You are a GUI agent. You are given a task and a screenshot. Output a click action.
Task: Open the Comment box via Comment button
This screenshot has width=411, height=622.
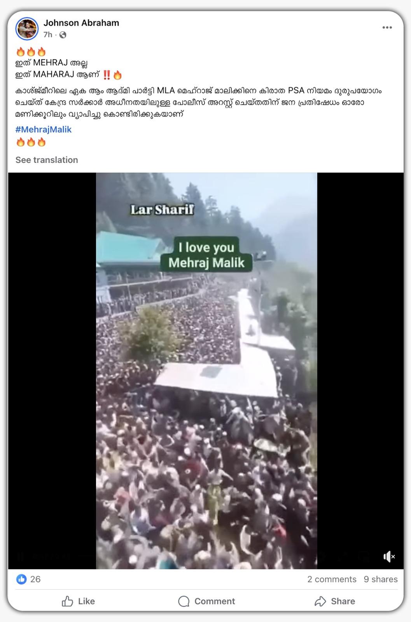click(206, 601)
